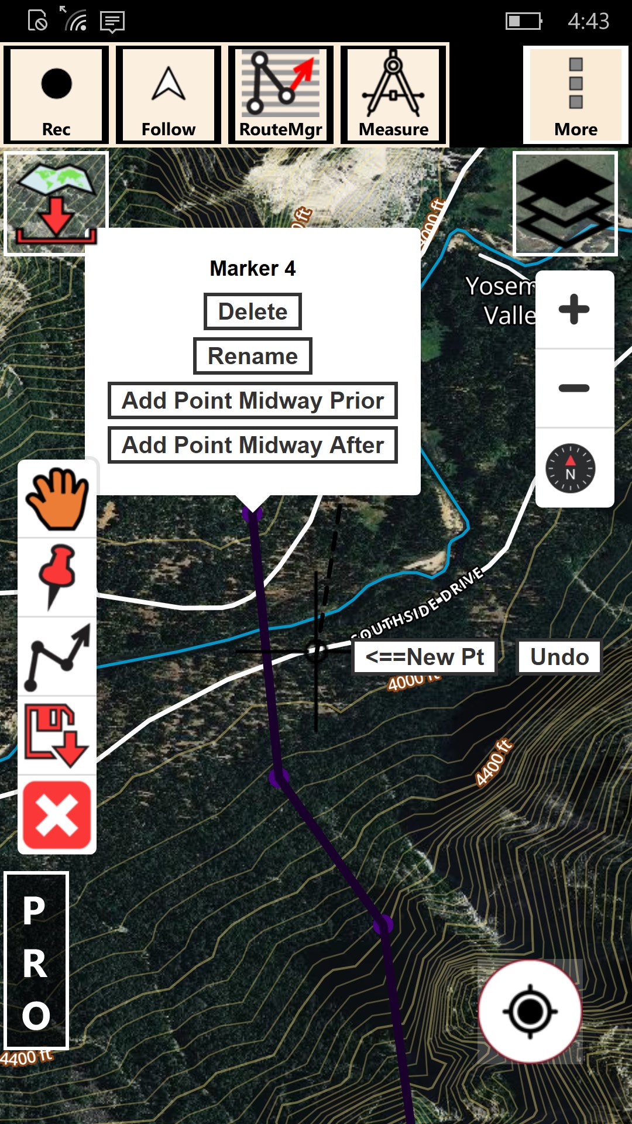The image size is (632, 1124).
Task: Reset map orientation with north compass
Action: (571, 468)
